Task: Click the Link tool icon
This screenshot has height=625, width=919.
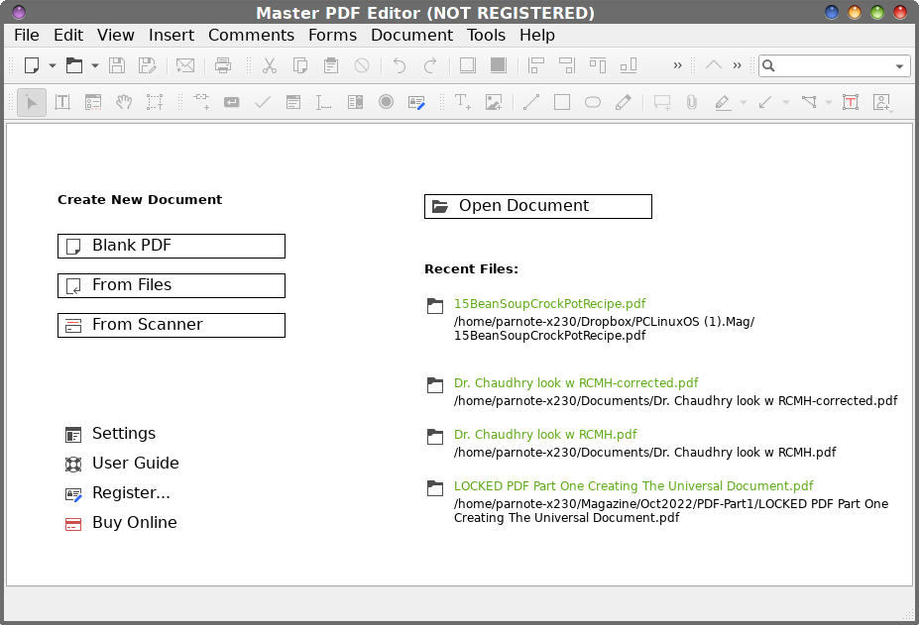Action: click(201, 101)
